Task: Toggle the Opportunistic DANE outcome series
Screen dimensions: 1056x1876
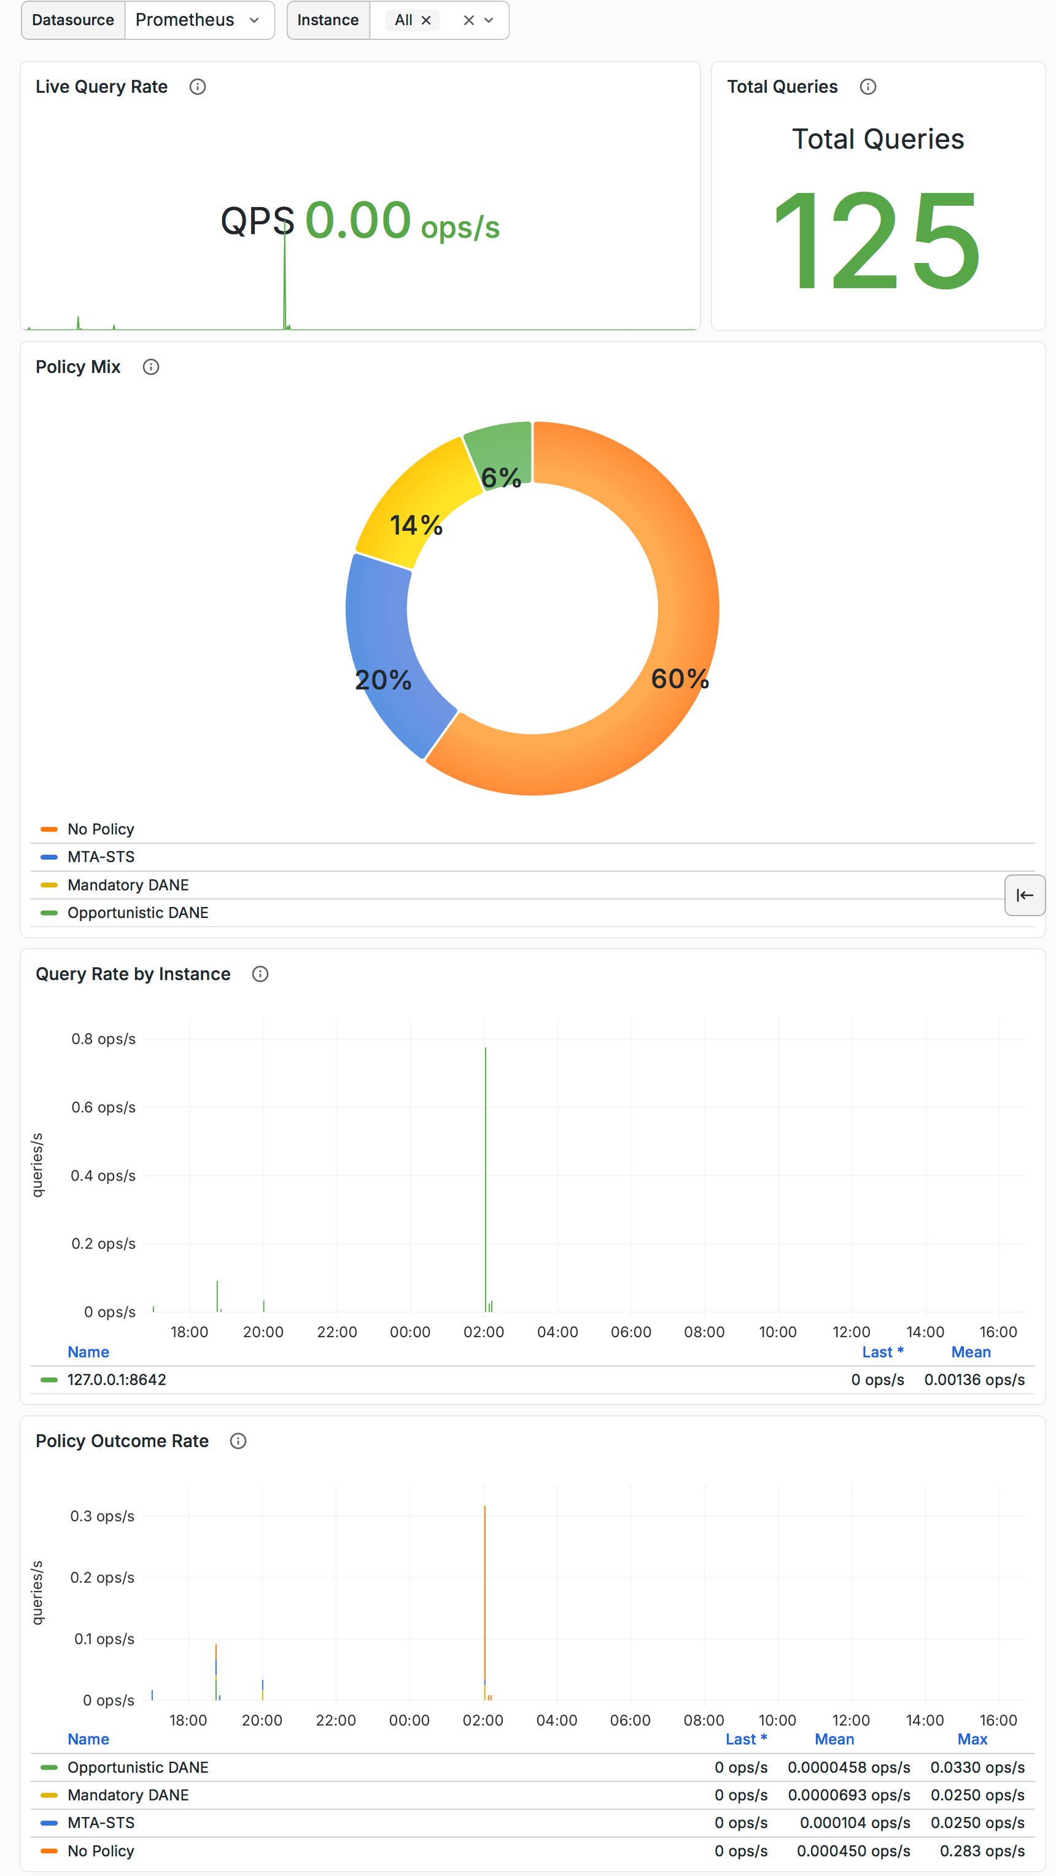Action: click(x=138, y=1766)
